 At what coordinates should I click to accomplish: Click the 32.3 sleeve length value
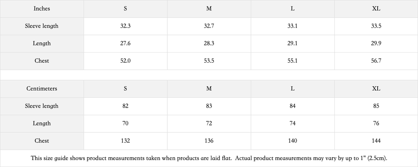pyautogui.click(x=126, y=26)
